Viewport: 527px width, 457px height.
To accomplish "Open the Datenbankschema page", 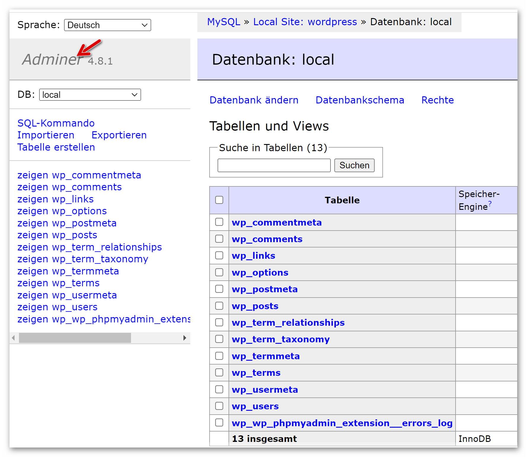I will point(360,100).
